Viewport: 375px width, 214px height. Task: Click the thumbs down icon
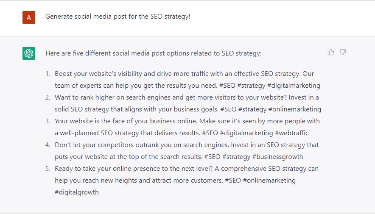click(x=343, y=52)
